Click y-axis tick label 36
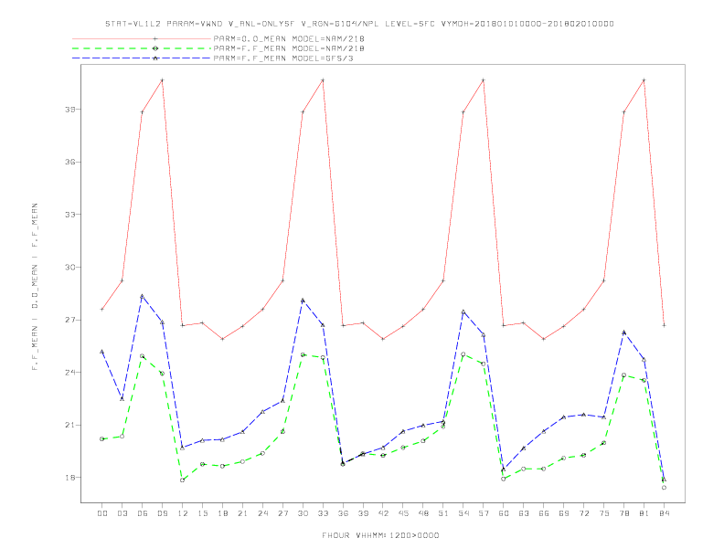This screenshot has height=559, width=724. (x=70, y=162)
